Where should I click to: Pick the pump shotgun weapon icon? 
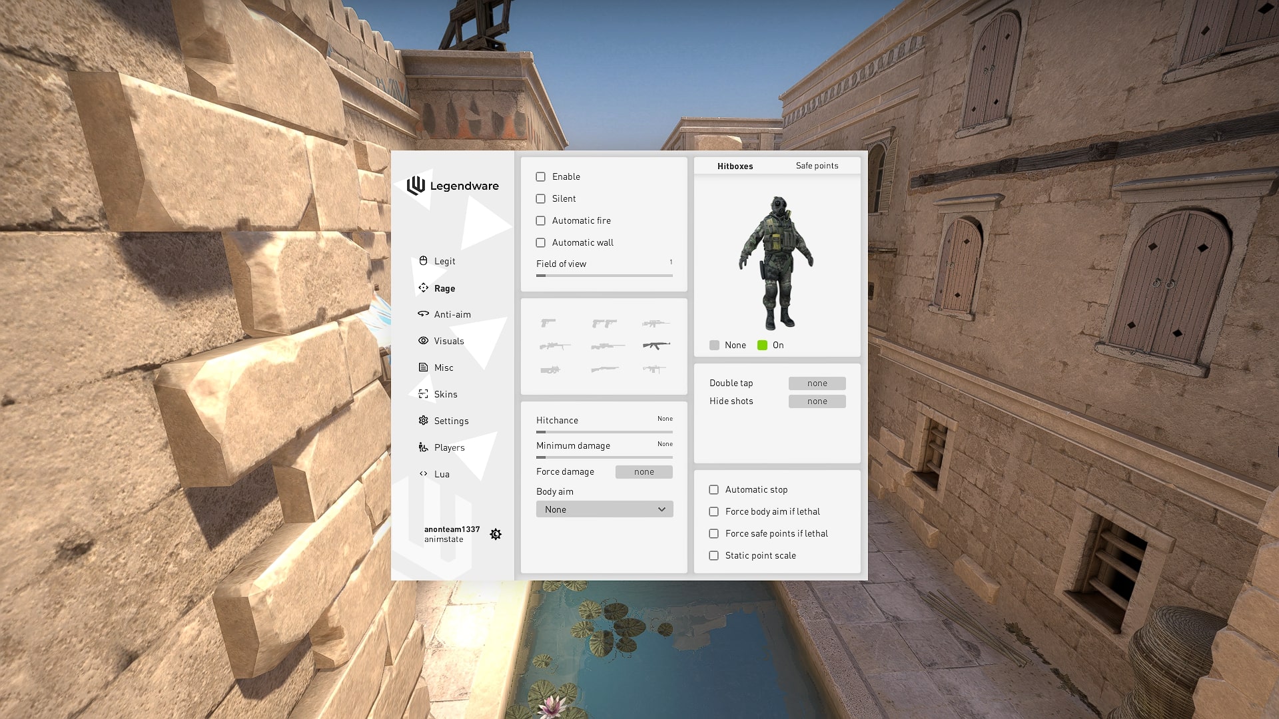tap(604, 368)
